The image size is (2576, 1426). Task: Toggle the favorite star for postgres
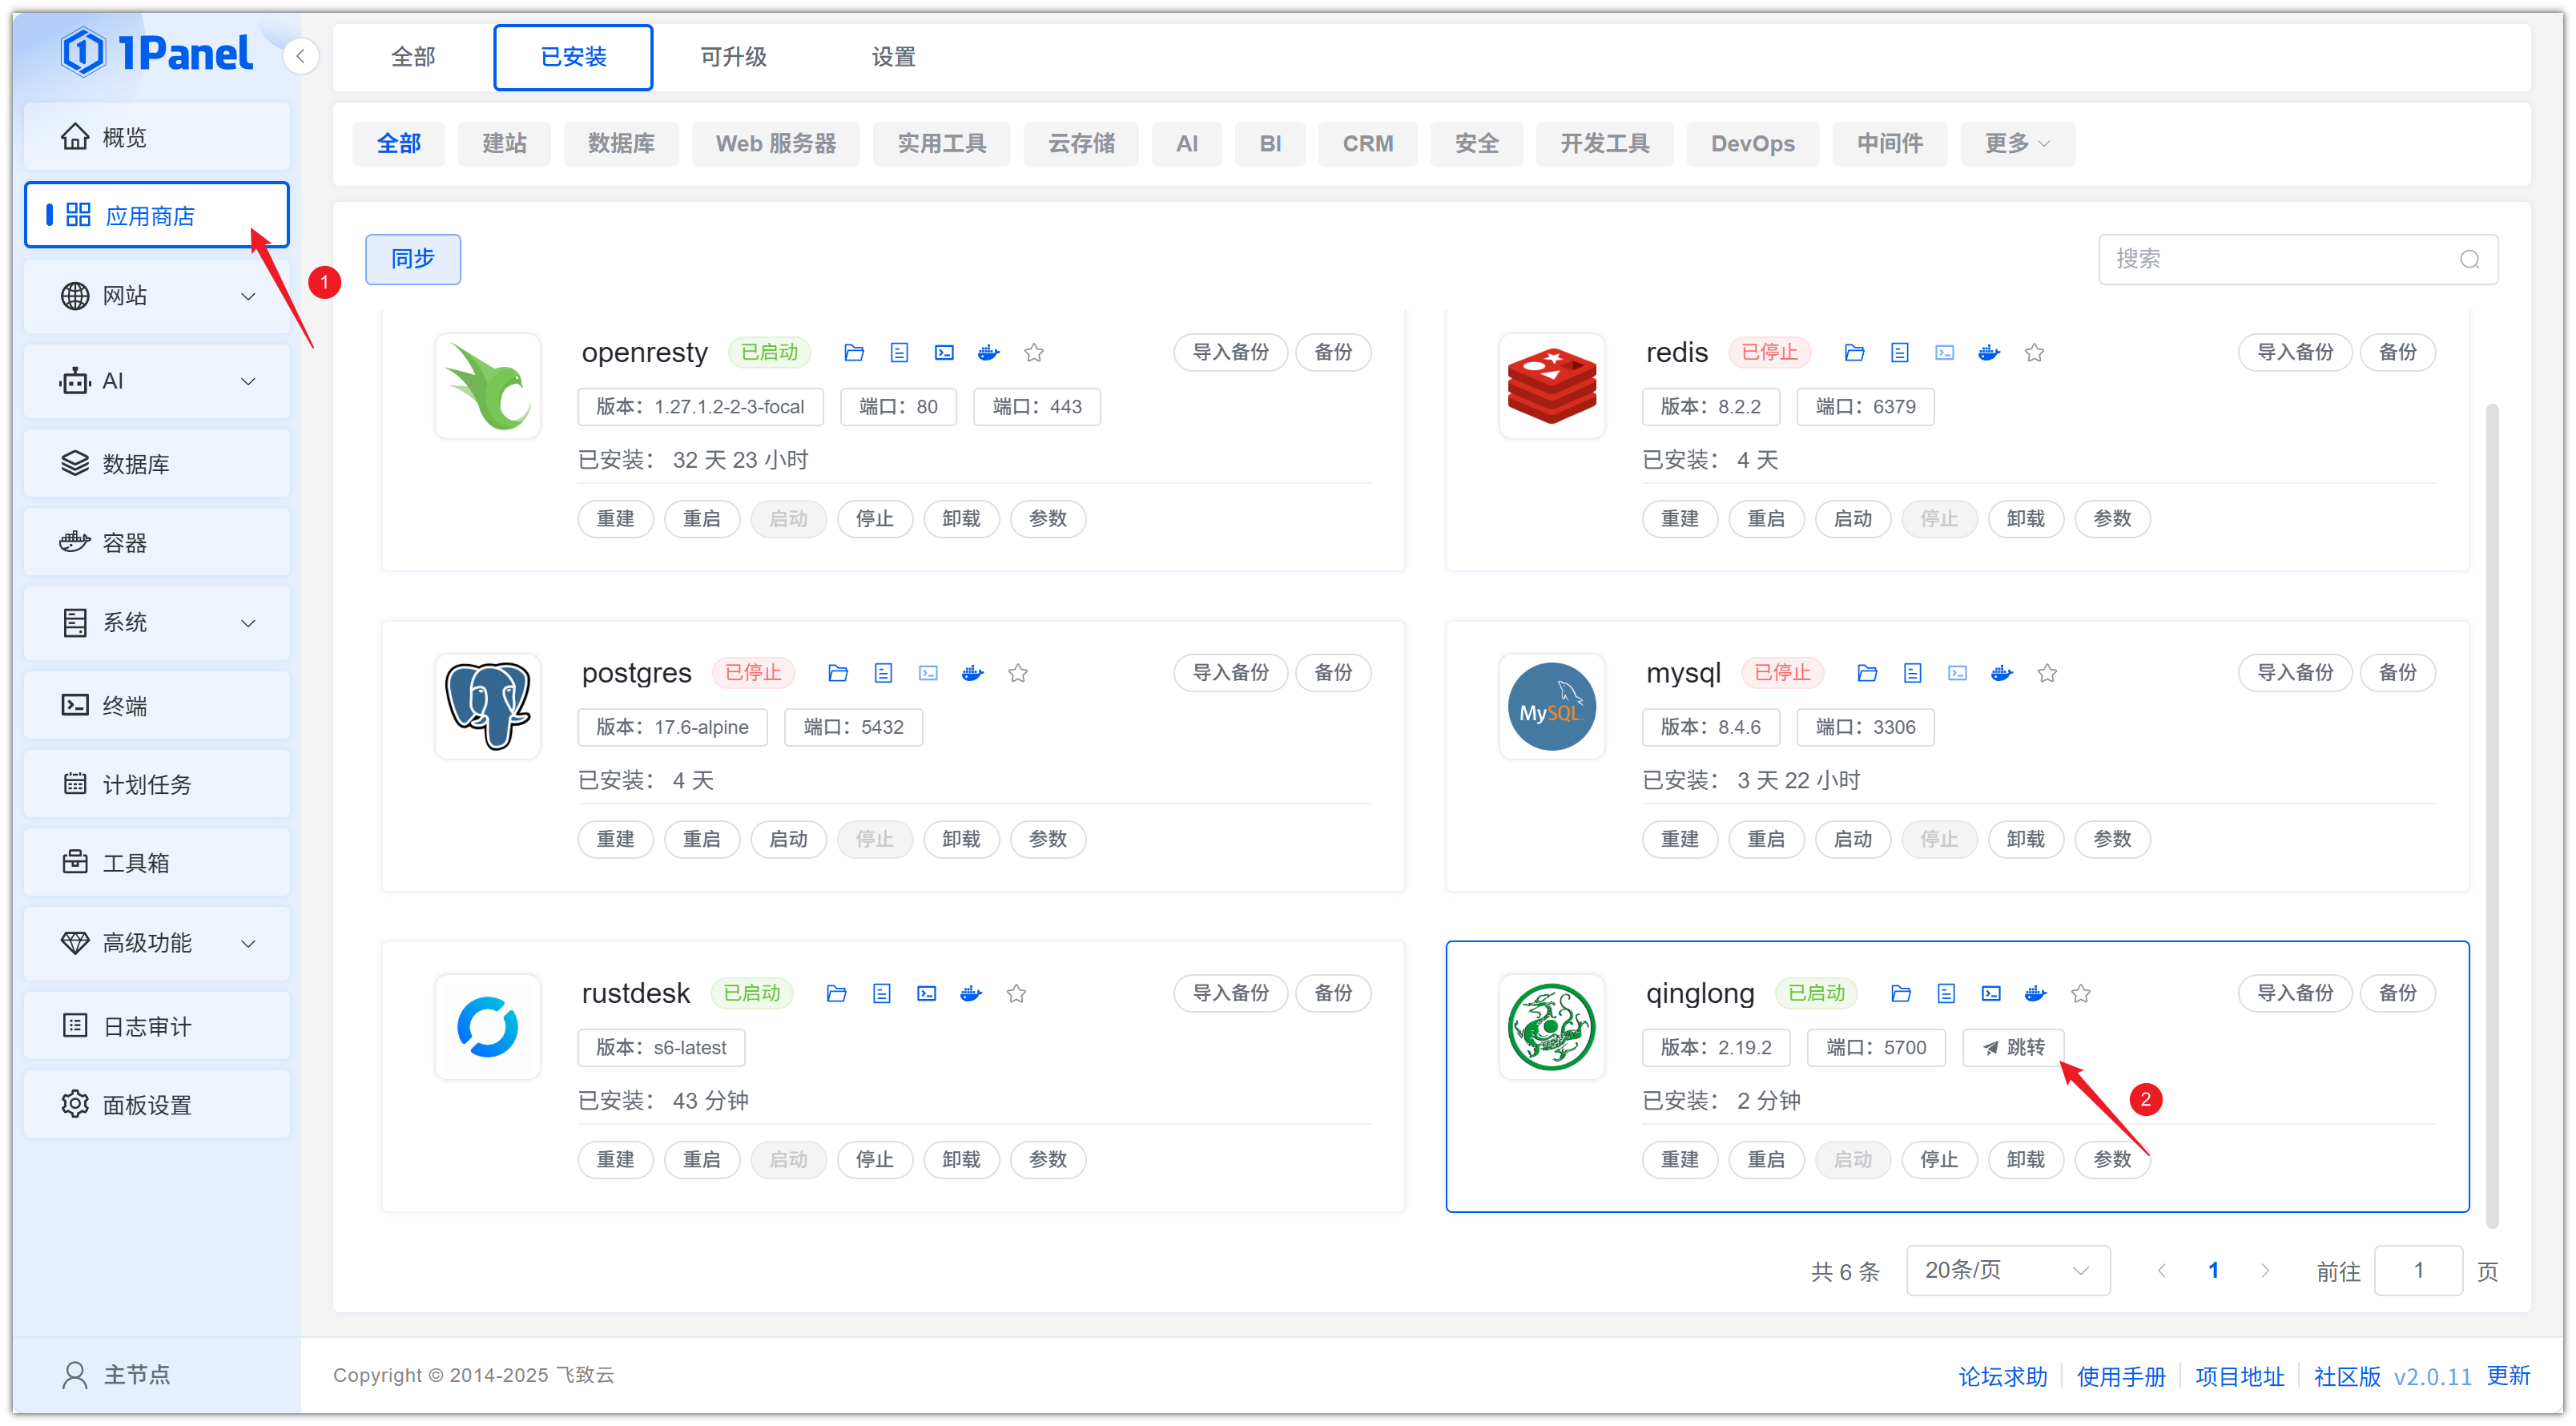(1018, 673)
